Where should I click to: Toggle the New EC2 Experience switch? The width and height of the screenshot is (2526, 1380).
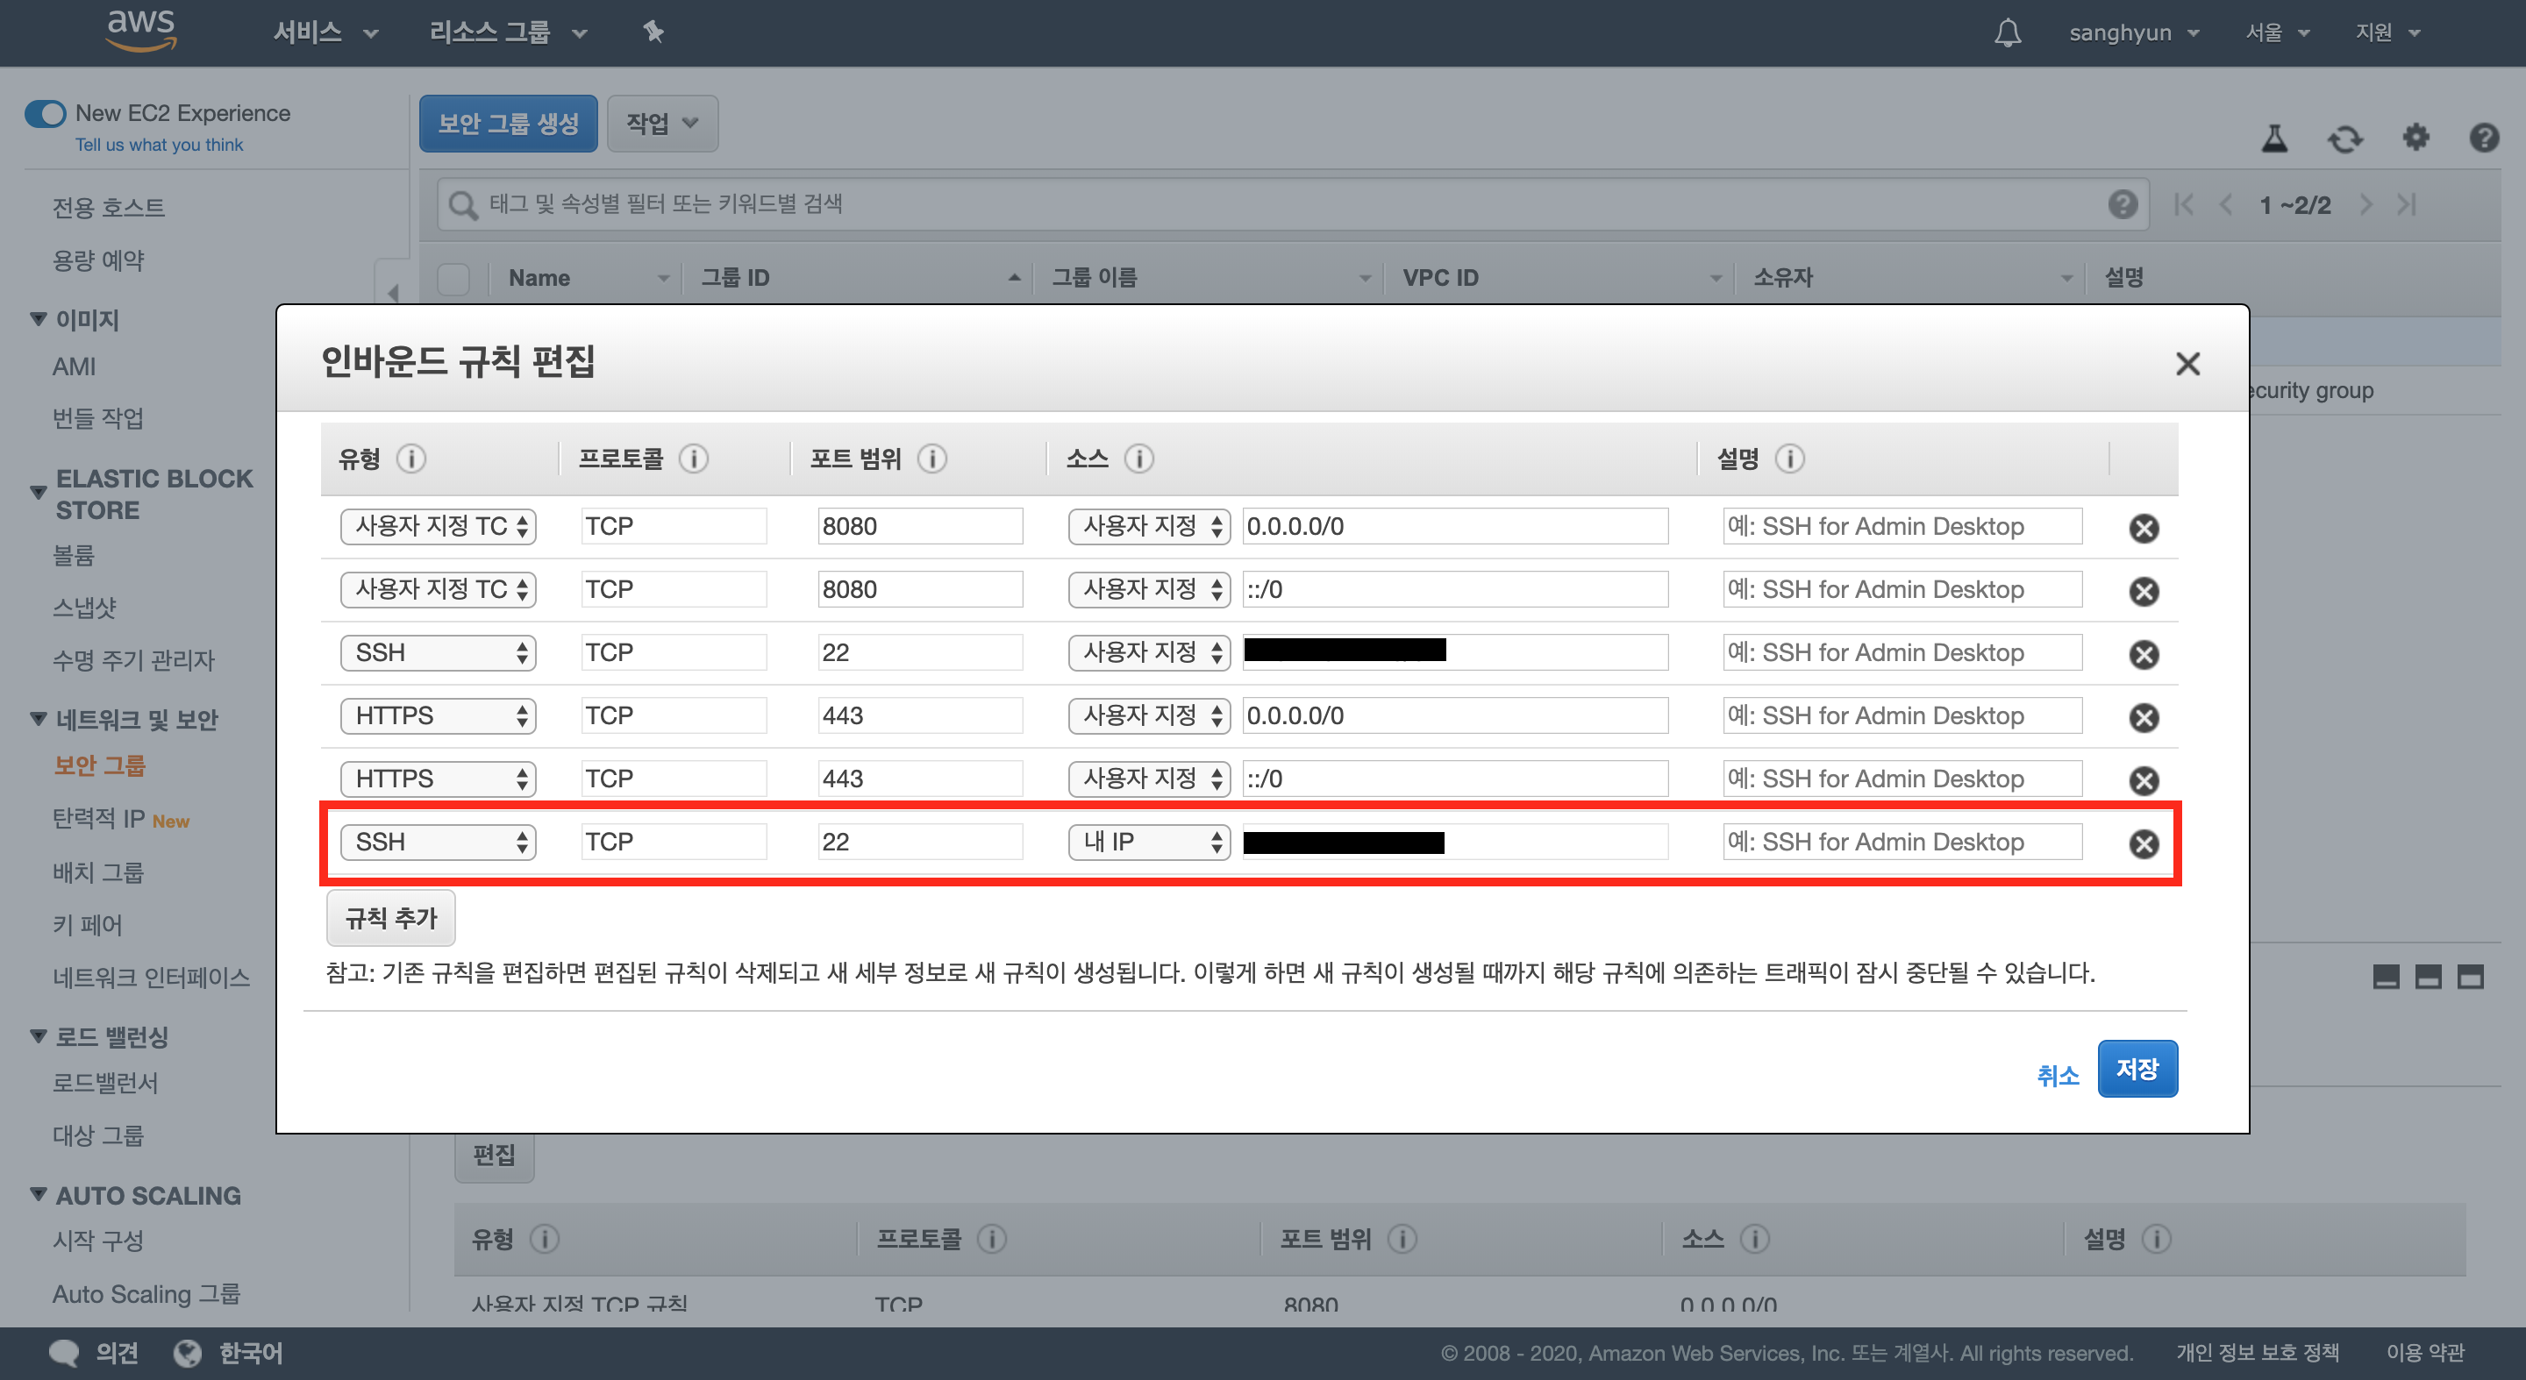coord(45,114)
